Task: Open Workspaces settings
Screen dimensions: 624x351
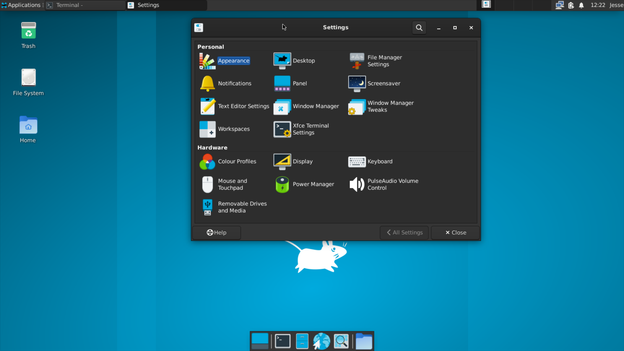Action: pyautogui.click(x=225, y=129)
